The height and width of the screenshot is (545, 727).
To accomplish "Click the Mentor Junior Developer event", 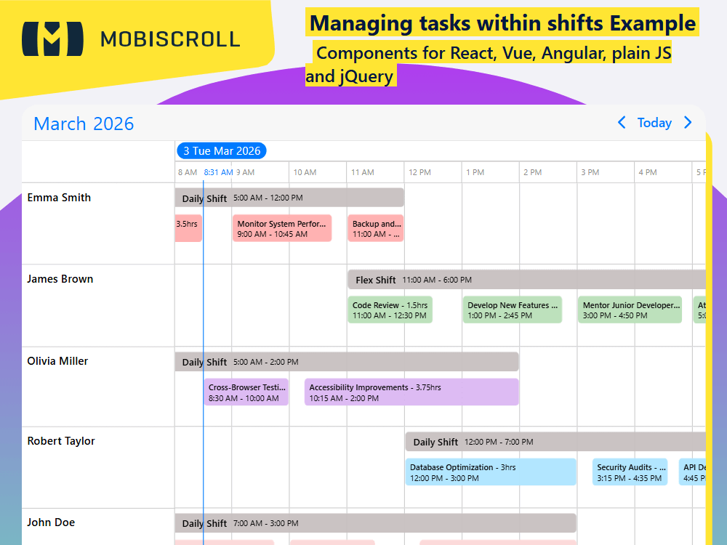I will (x=630, y=309).
